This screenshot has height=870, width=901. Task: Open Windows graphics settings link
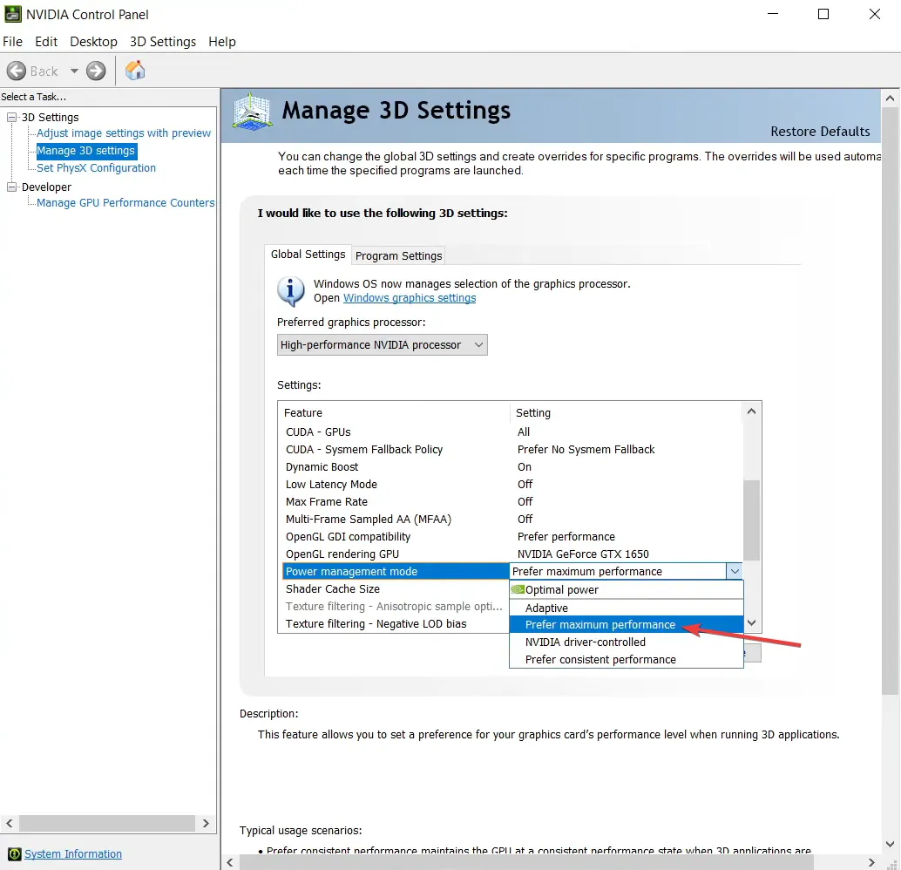coord(410,298)
